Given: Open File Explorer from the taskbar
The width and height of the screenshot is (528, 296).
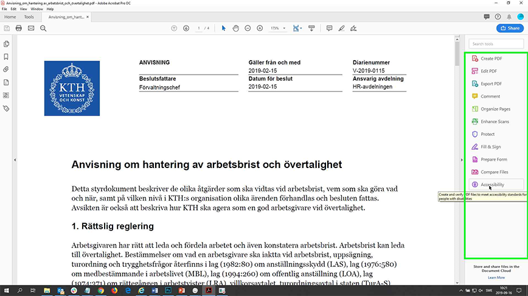Looking at the screenshot, I should [x=47, y=291].
